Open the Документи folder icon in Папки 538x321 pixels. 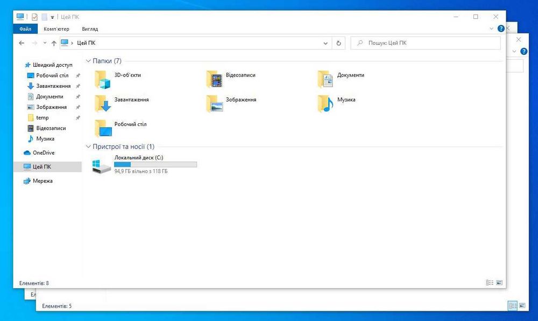tap(325, 79)
